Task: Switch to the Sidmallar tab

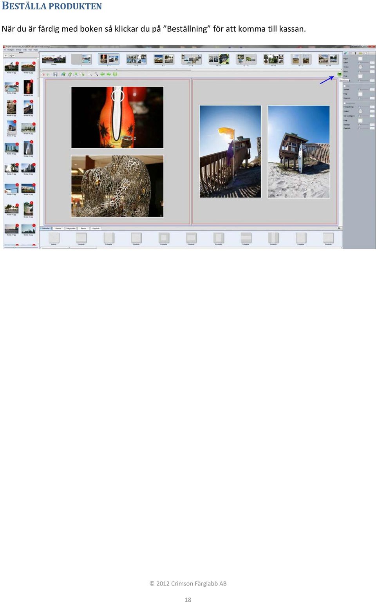Action: pyautogui.click(x=46, y=228)
